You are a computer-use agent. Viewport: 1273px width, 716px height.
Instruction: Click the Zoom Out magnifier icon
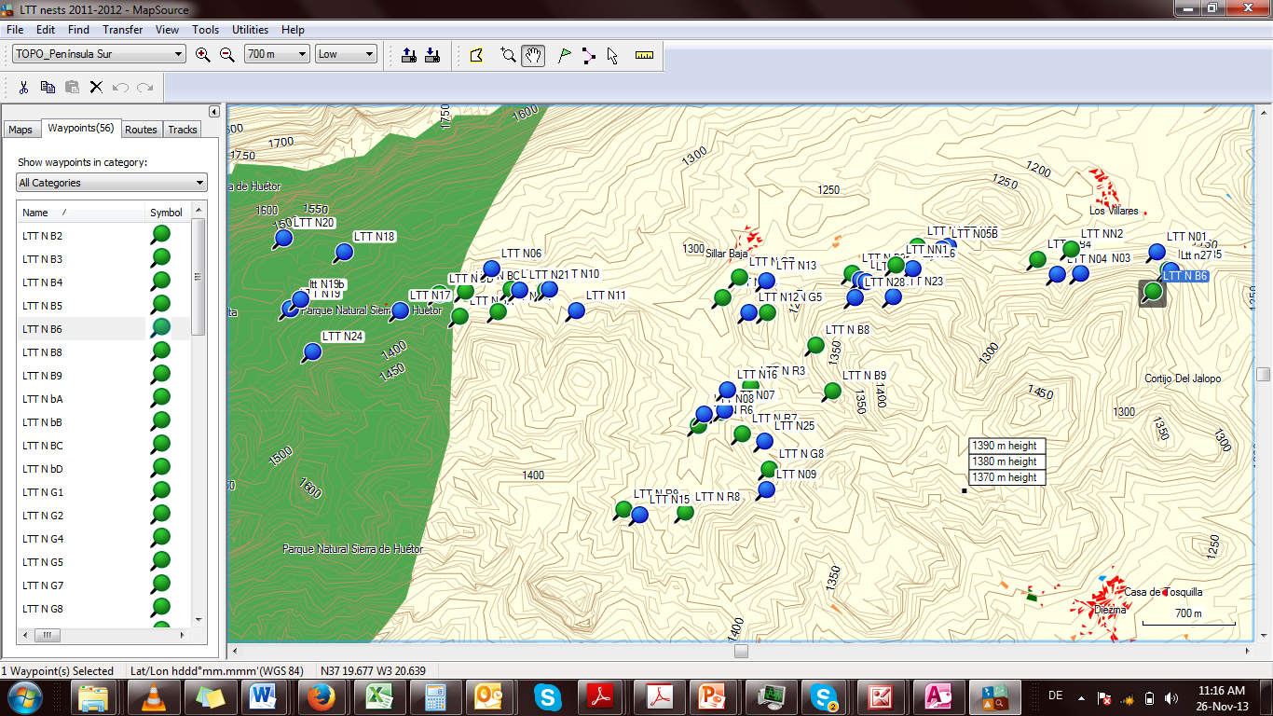(x=226, y=55)
